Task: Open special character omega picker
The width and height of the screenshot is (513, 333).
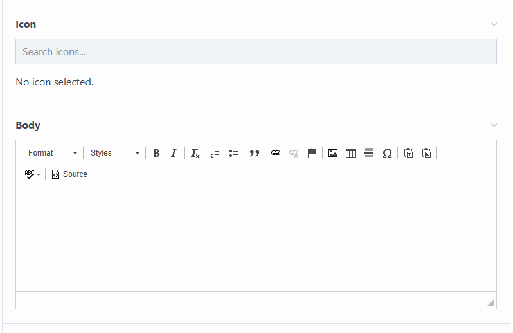Action: [387, 153]
